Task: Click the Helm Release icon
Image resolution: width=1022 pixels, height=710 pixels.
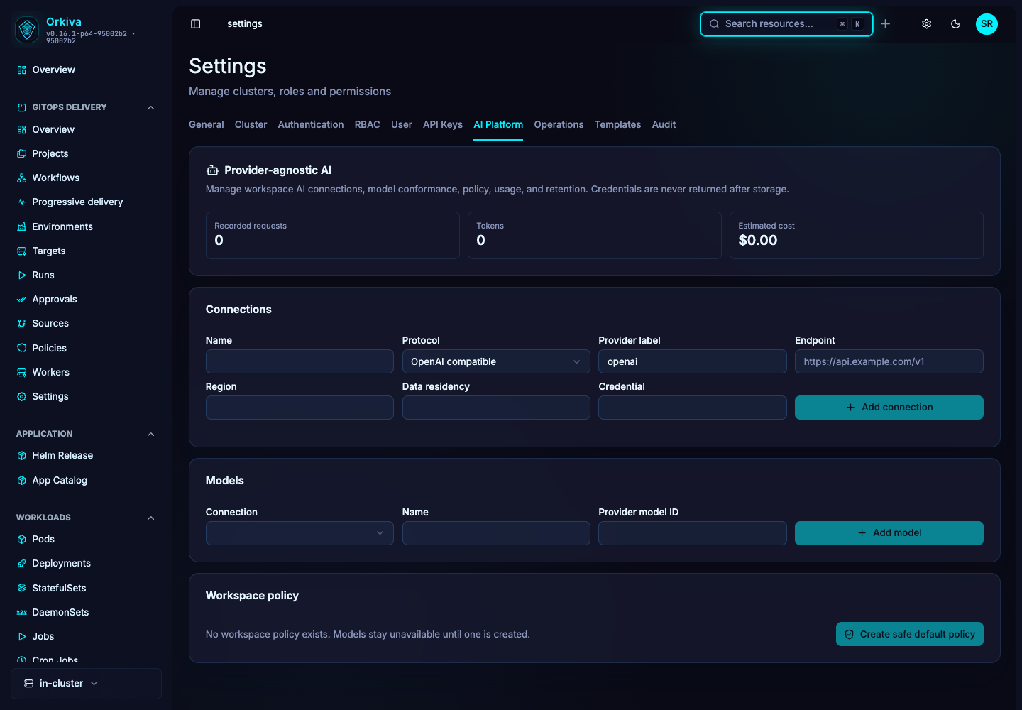Action: (22, 456)
